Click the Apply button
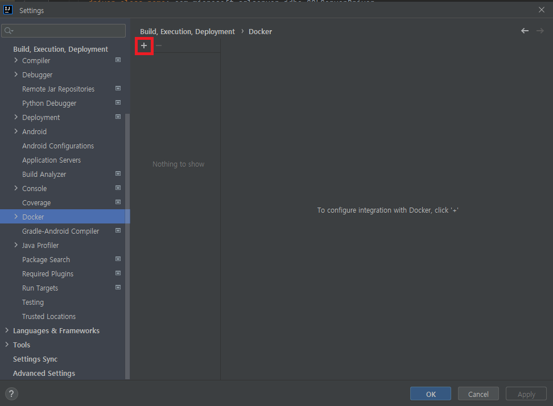Image resolution: width=553 pixels, height=406 pixels. (x=526, y=393)
